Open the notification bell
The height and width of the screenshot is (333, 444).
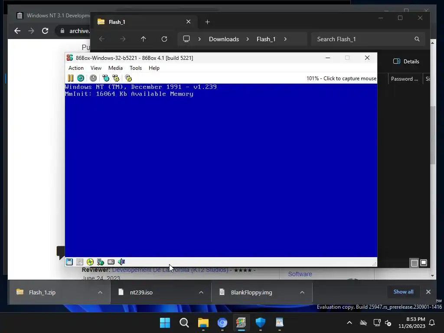(x=432, y=323)
